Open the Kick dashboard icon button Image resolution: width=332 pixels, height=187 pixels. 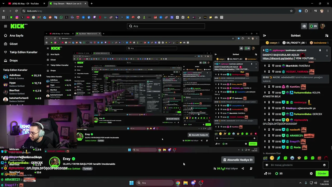tap(304, 26)
